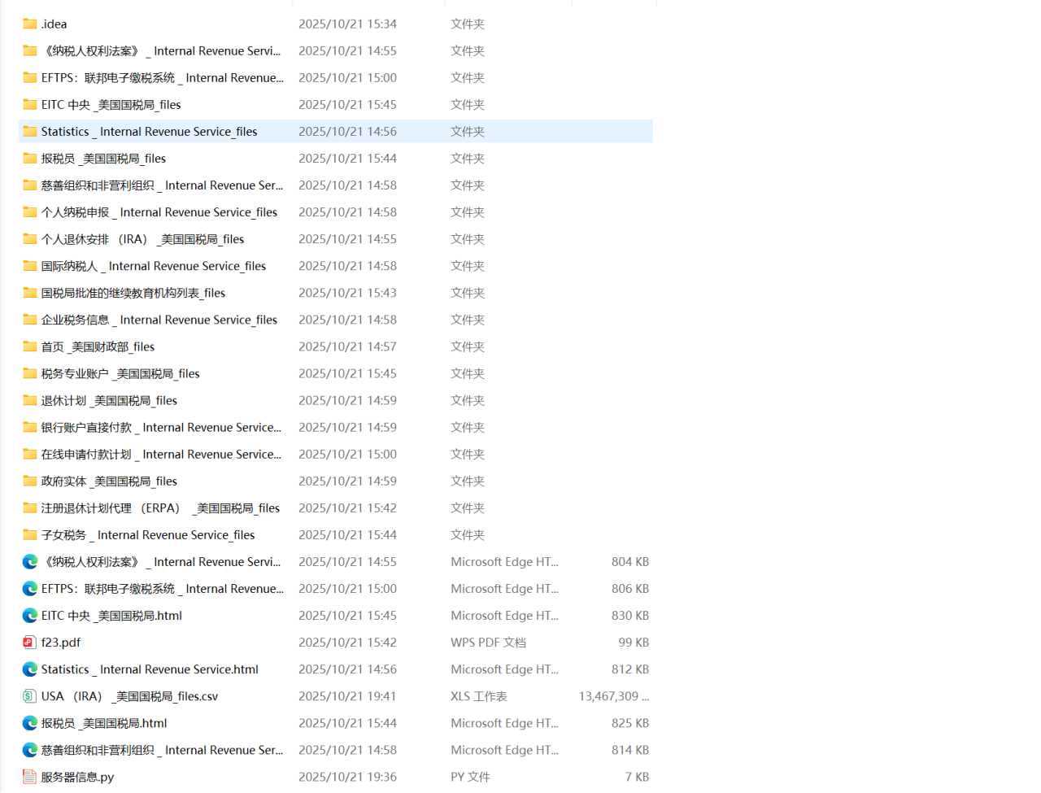
Task: Click the file name f23.pdf
Action: click(x=61, y=642)
